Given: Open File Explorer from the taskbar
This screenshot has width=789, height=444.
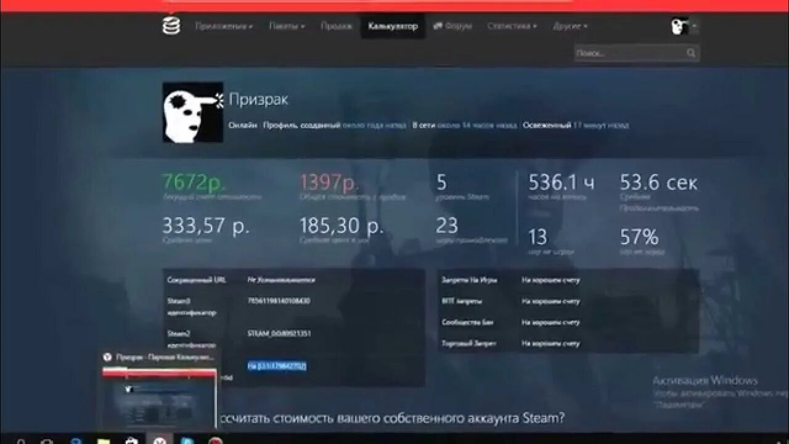Looking at the screenshot, I should [103, 440].
